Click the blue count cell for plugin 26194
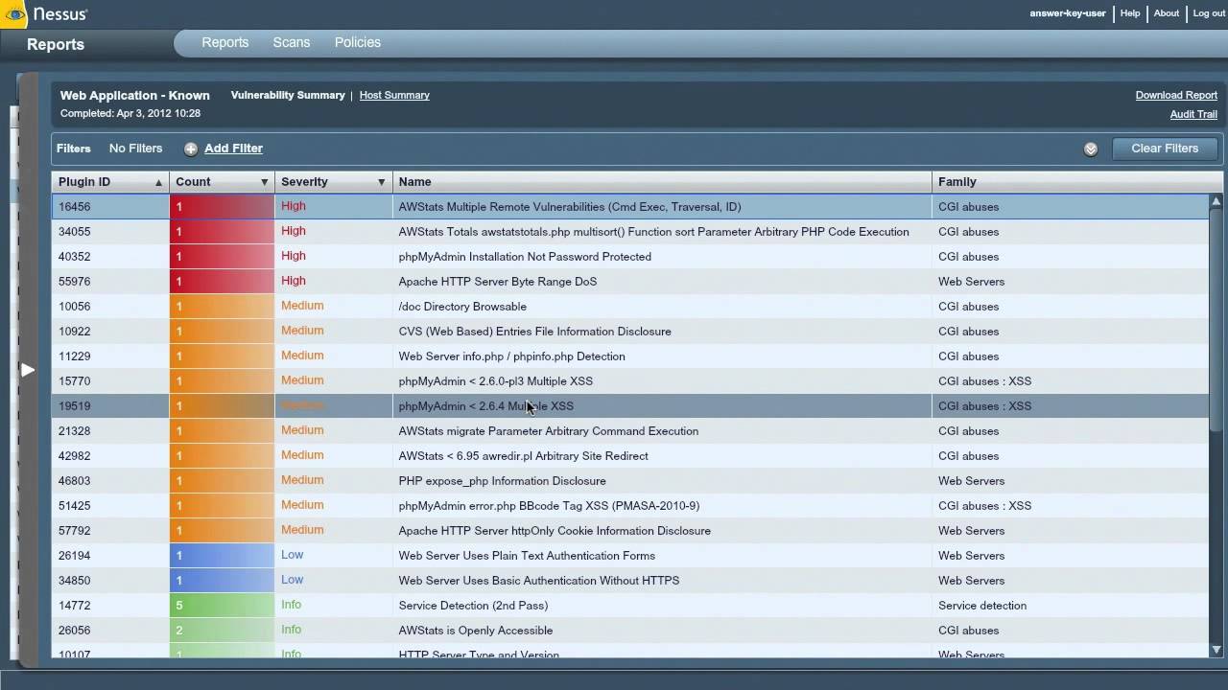This screenshot has height=690, width=1228. point(222,556)
